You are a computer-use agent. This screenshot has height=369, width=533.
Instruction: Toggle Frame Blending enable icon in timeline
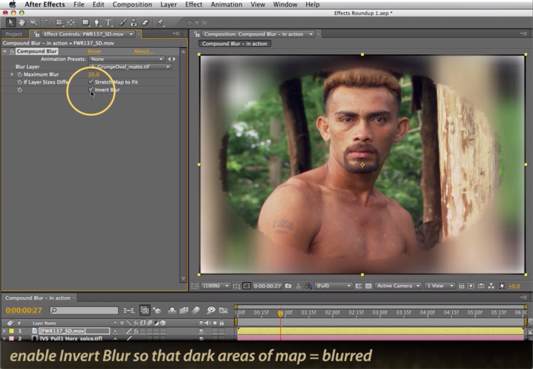tap(184, 310)
